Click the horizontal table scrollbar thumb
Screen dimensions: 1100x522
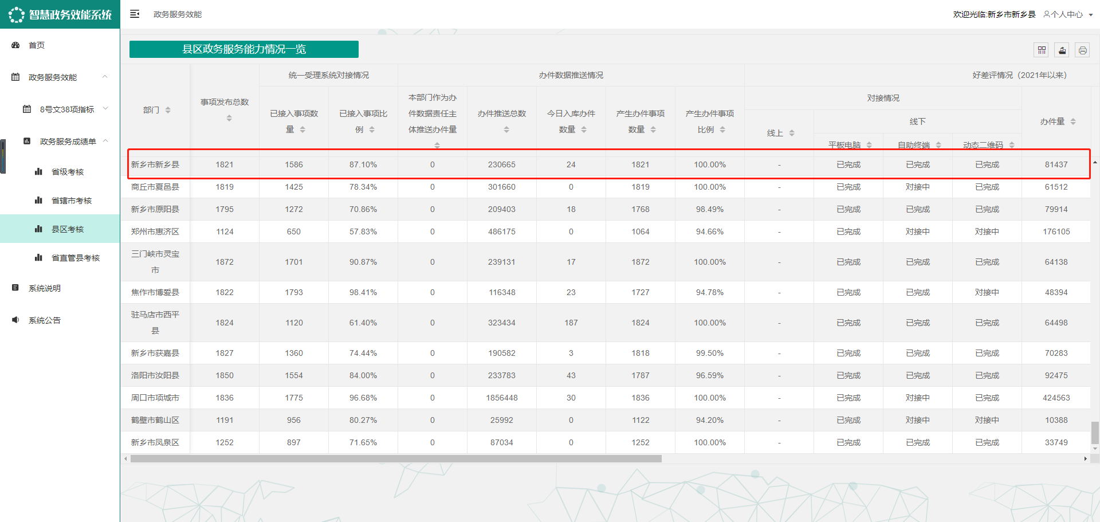coord(396,458)
